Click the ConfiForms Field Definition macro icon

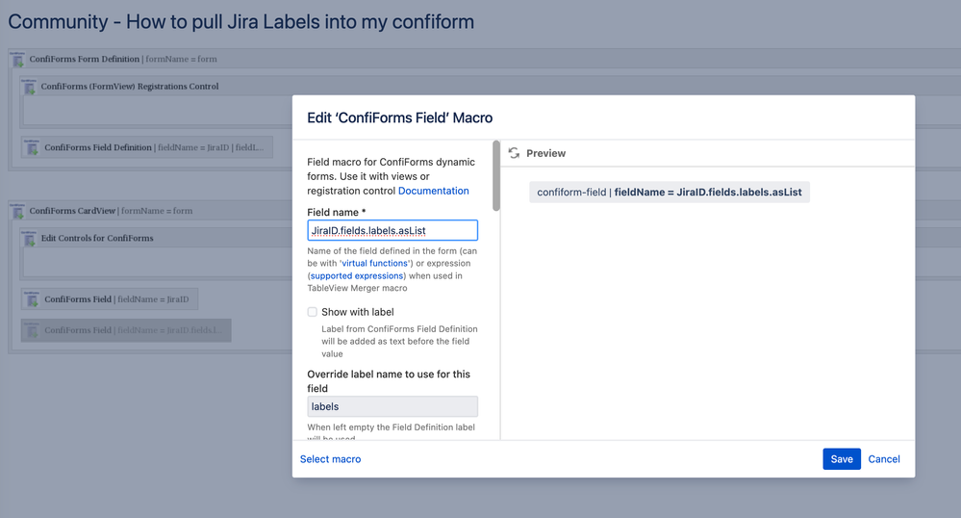(x=33, y=147)
